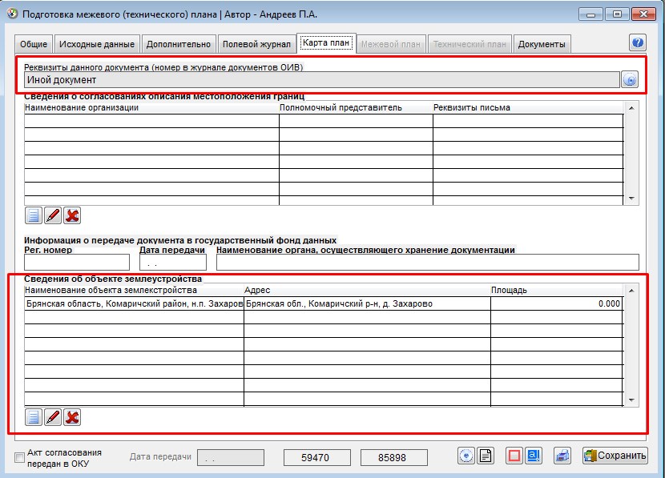
Task: Minimize the Подготовка межевого плана window
Action: pyautogui.click(x=590, y=14)
